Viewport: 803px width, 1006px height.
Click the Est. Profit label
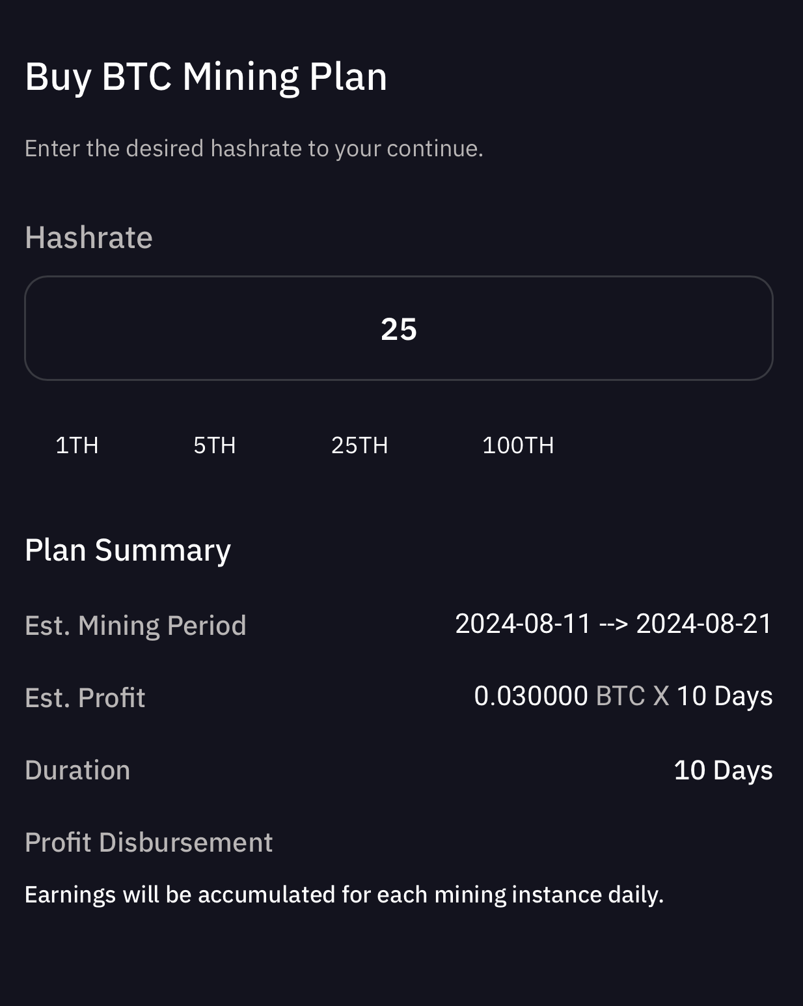85,698
